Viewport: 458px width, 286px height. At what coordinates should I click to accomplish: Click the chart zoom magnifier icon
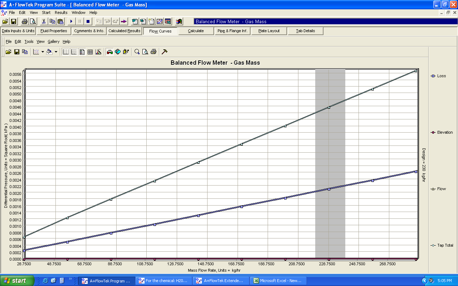[137, 52]
